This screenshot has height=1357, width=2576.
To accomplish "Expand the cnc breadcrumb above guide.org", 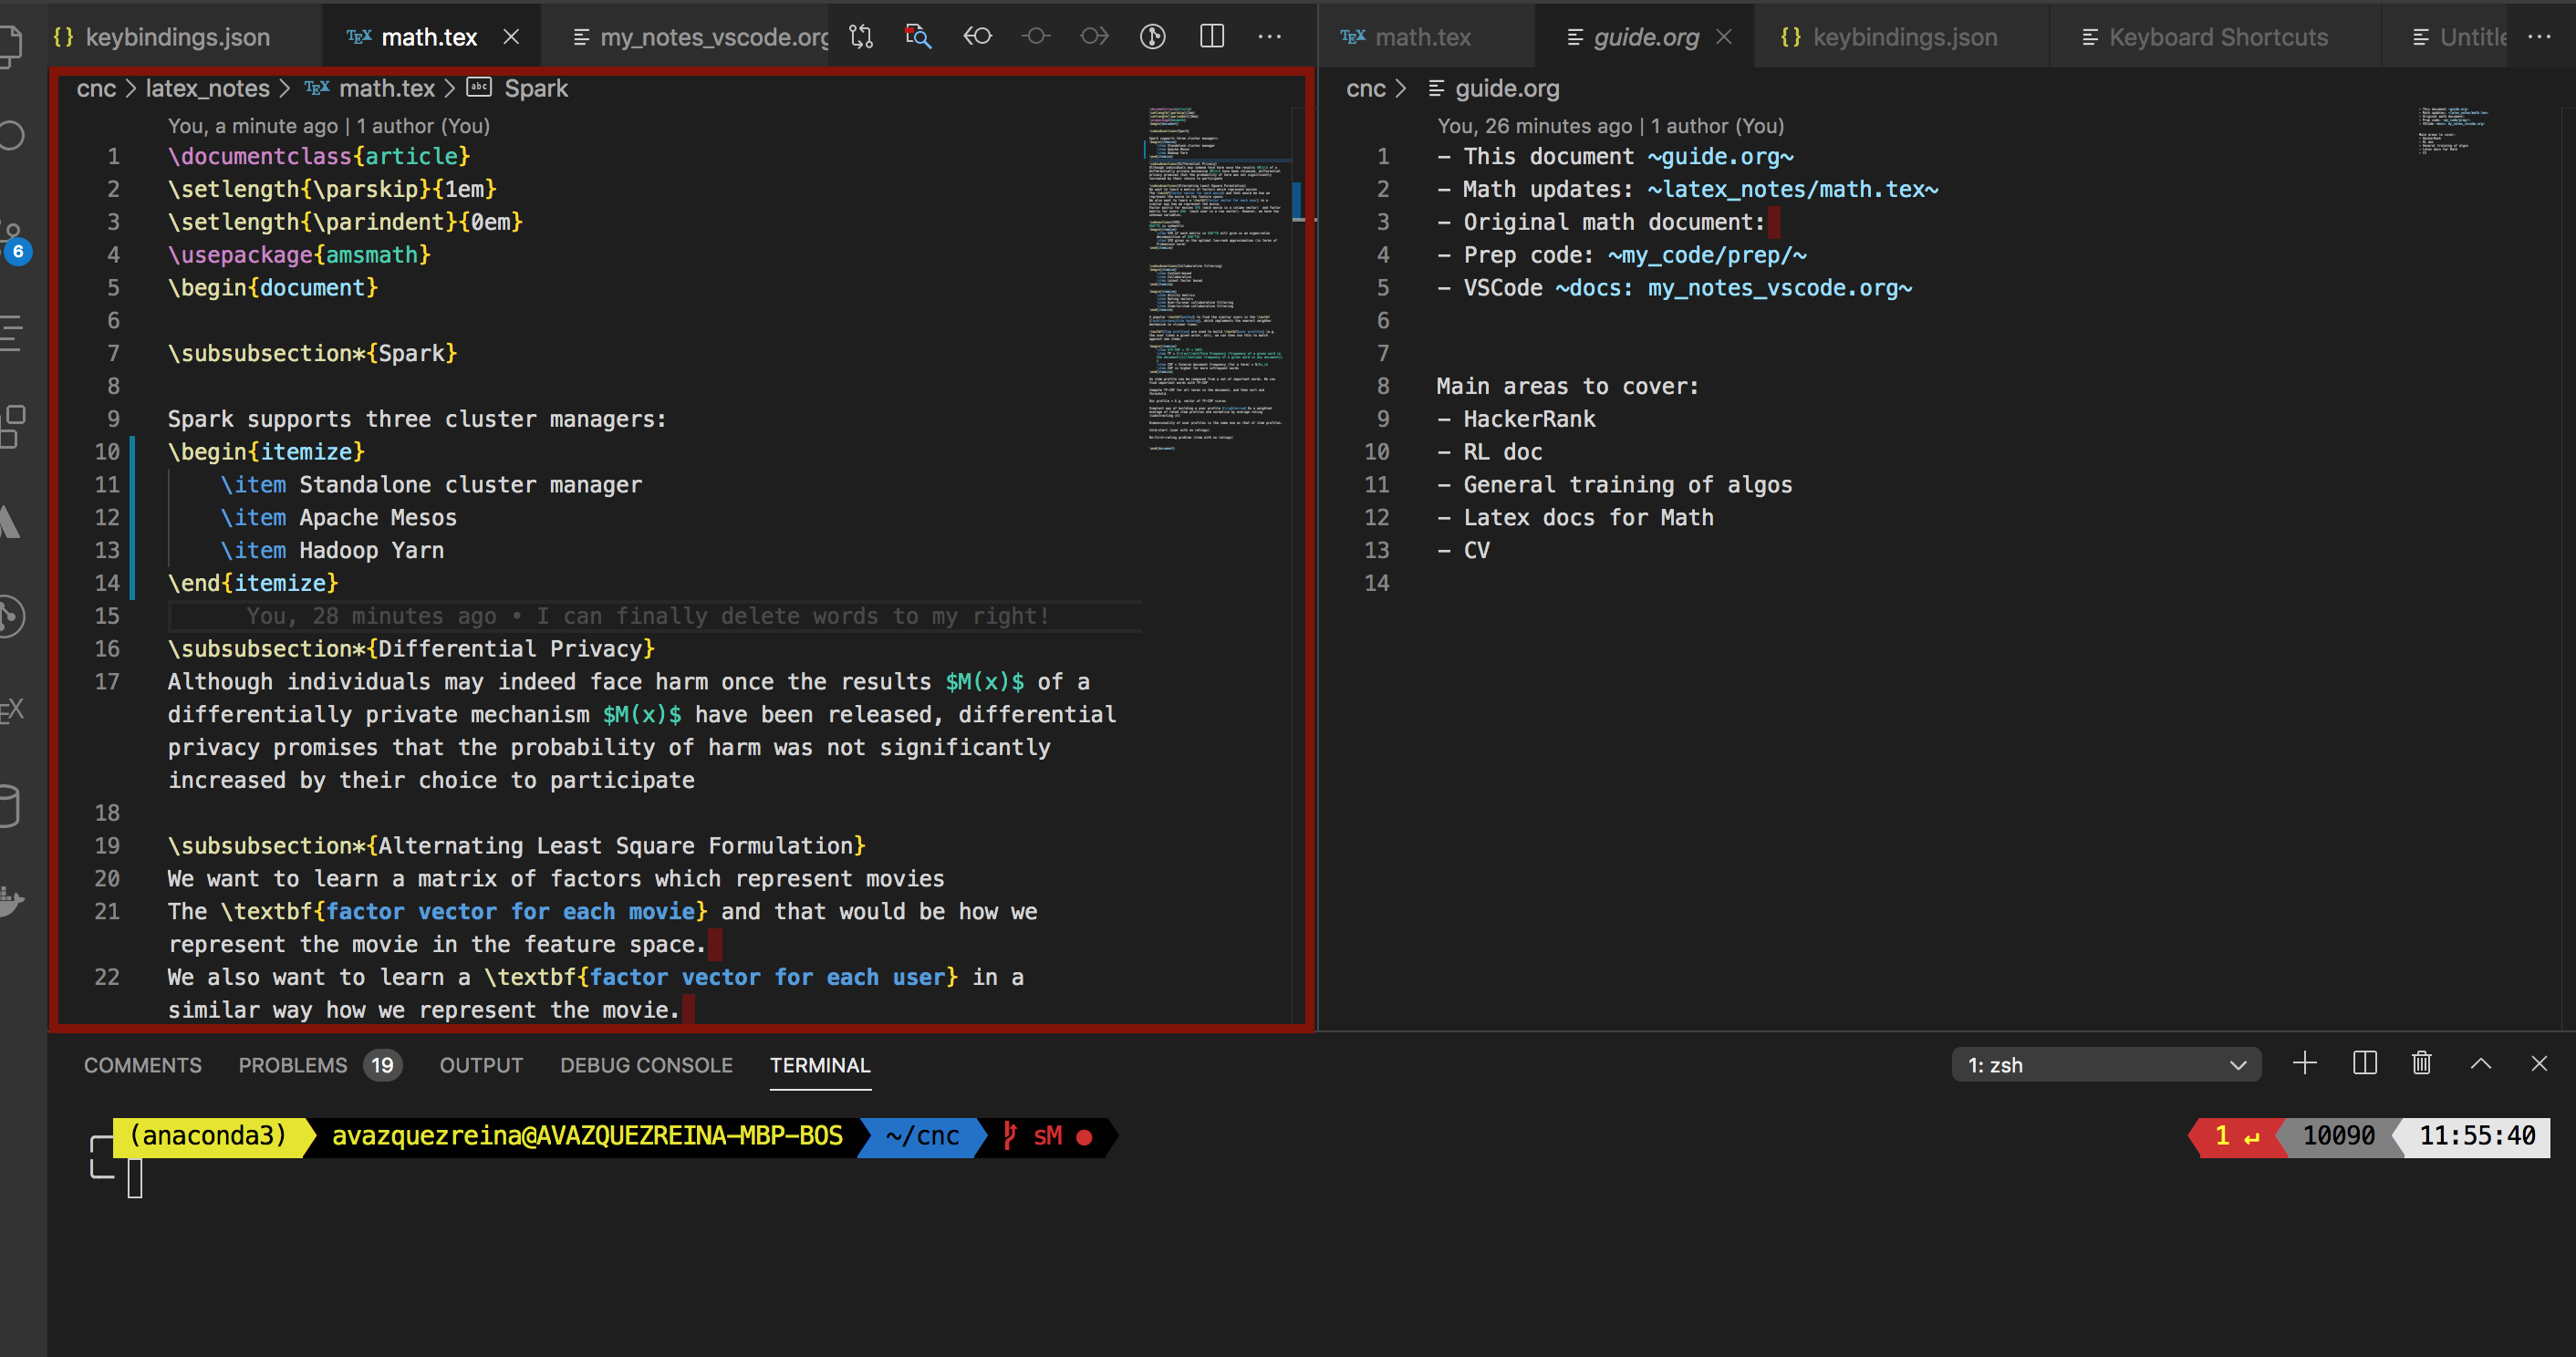I will [x=1366, y=88].
